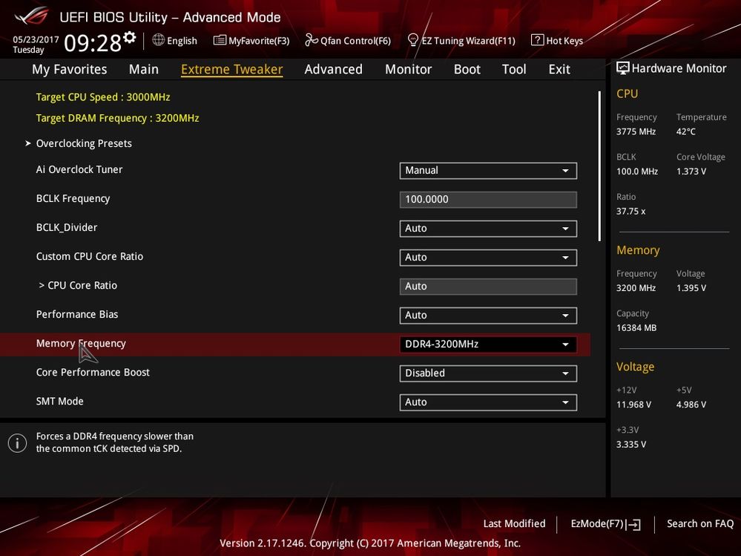Click the settings list scrollbar
Viewport: 741px width, 556px height.
600,166
